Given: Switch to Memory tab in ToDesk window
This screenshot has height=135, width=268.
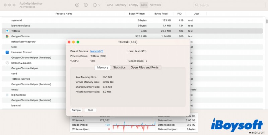Looking at the screenshot, I should tap(103, 68).
